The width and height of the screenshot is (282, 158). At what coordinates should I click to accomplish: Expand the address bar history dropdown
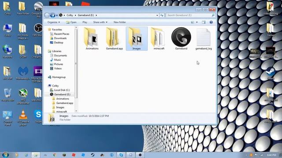click(x=157, y=15)
